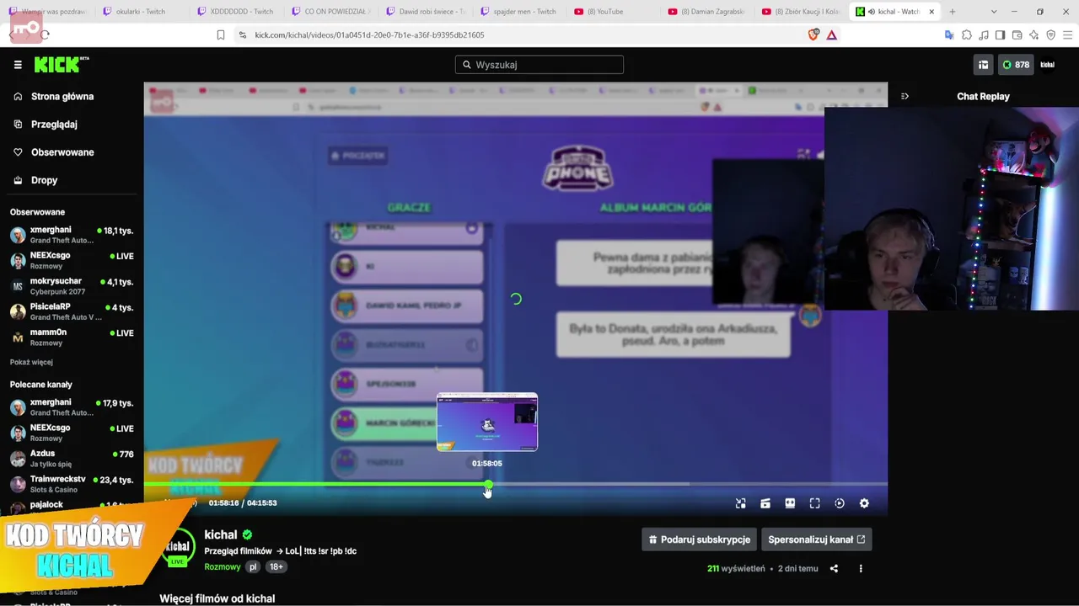
Task: Switch to the okularki - Twitch tab
Action: click(142, 12)
